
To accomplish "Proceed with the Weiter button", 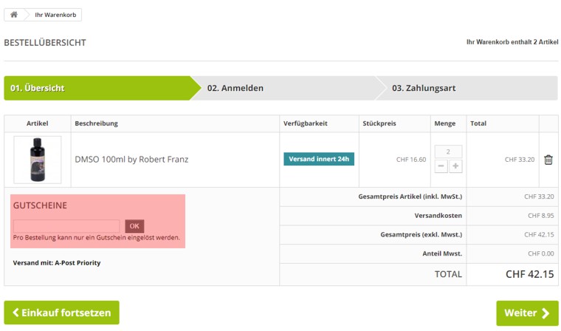I will (x=526, y=313).
